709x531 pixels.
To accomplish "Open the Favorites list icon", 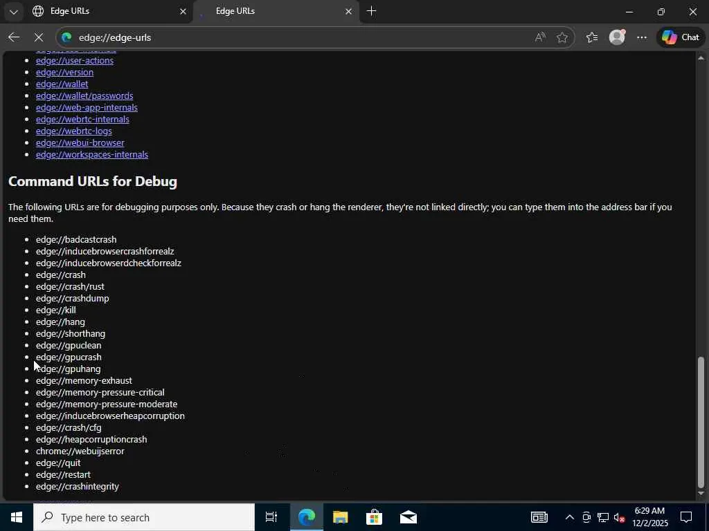I will tap(592, 37).
